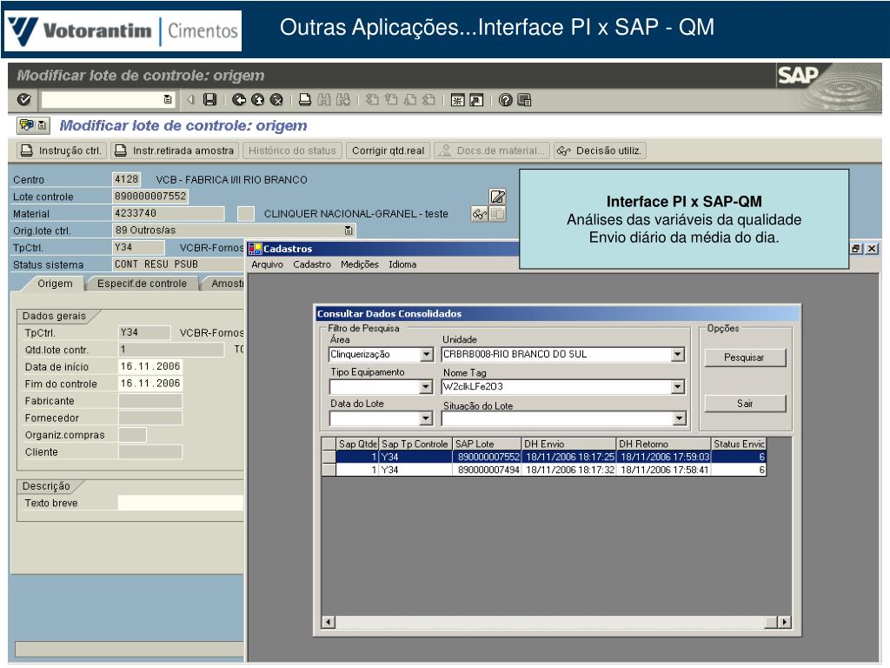Click the SAP Lote column header
890x668 pixels.
tap(487, 444)
